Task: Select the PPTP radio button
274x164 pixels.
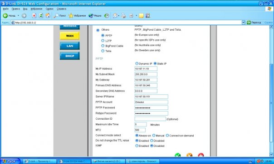Action: coord(103,35)
